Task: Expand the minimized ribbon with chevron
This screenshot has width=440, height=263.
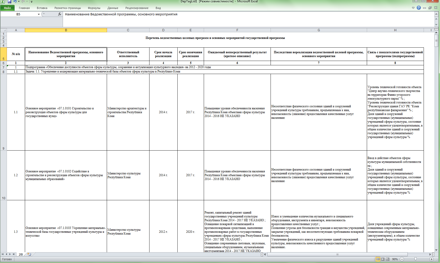Action: 413,8
